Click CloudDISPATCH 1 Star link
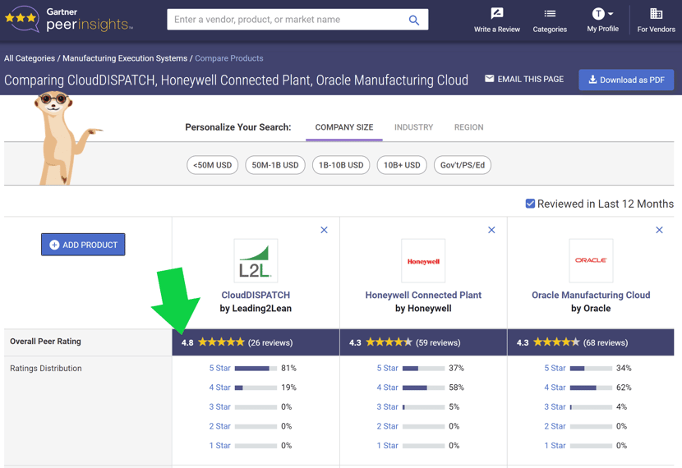The height and width of the screenshot is (468, 682). tap(219, 445)
